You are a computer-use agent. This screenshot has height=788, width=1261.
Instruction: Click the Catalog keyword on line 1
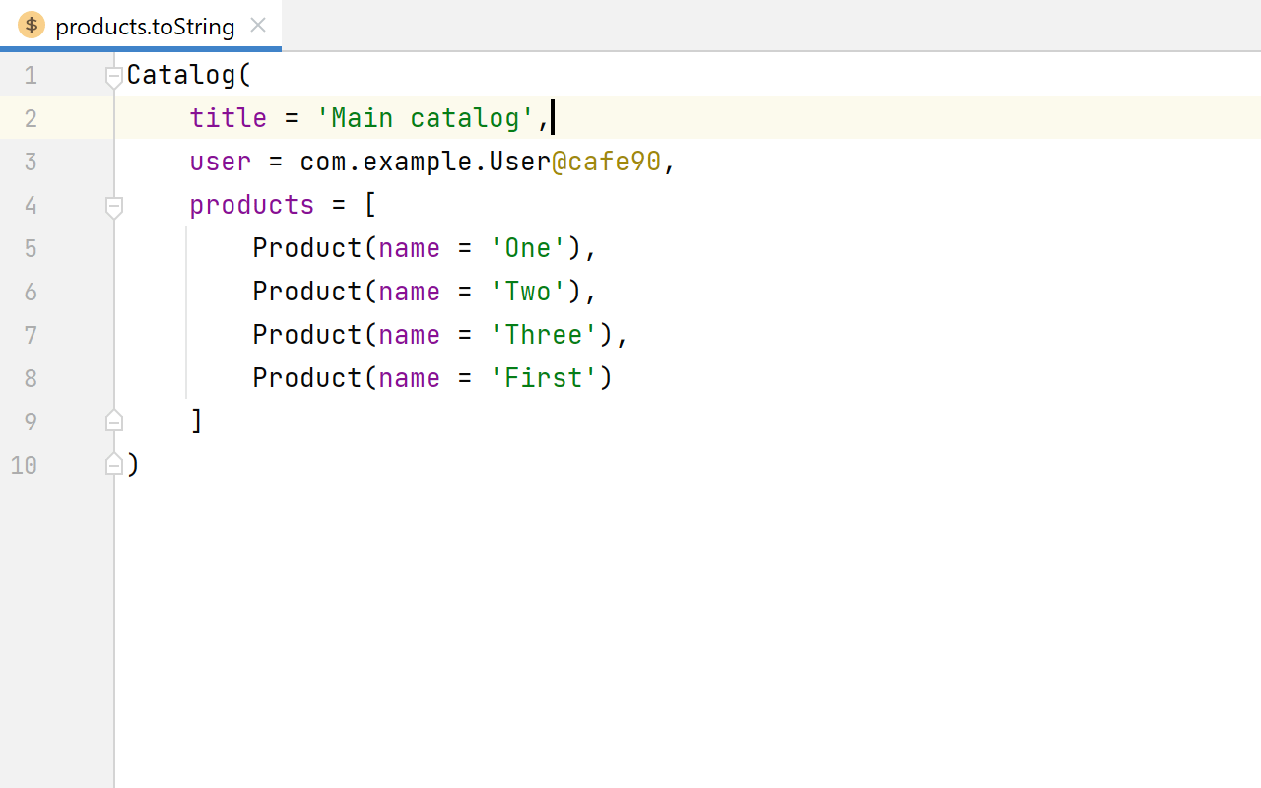[182, 75]
